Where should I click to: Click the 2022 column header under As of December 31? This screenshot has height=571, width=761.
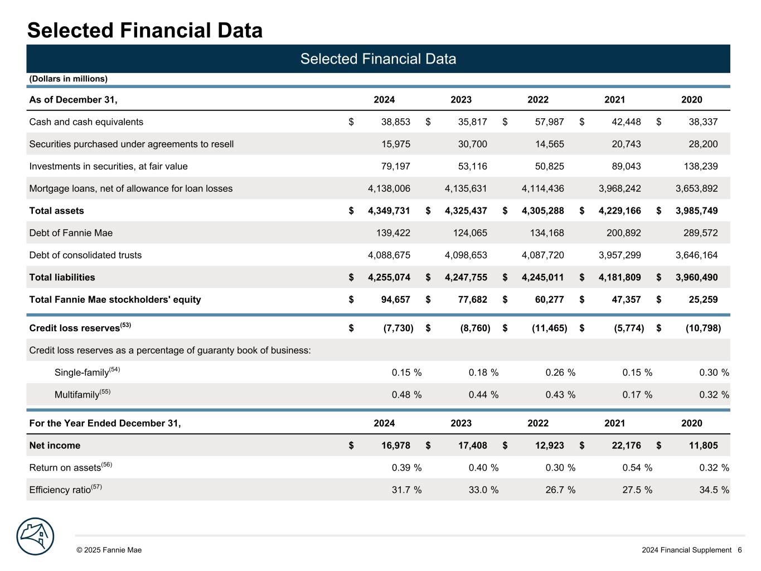click(x=537, y=100)
